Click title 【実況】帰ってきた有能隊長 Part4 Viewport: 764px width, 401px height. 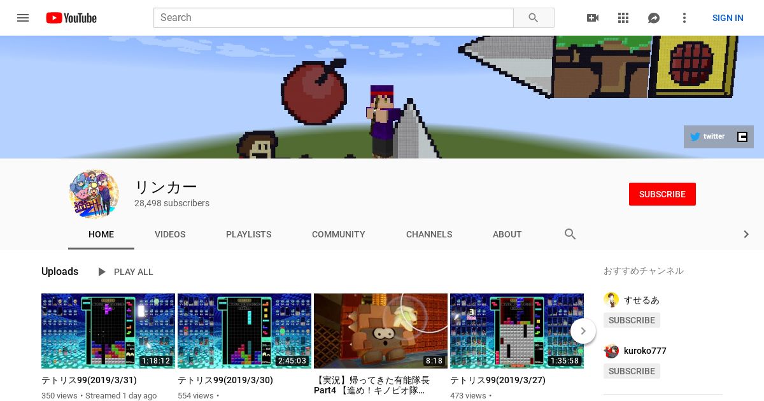(372, 385)
